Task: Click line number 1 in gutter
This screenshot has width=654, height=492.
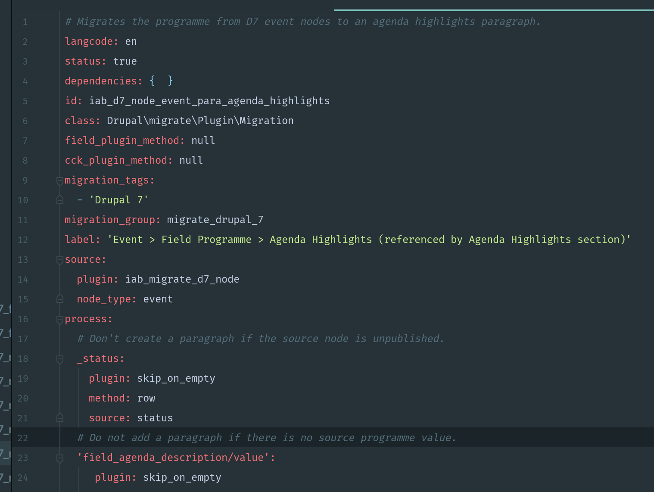Action: (25, 22)
